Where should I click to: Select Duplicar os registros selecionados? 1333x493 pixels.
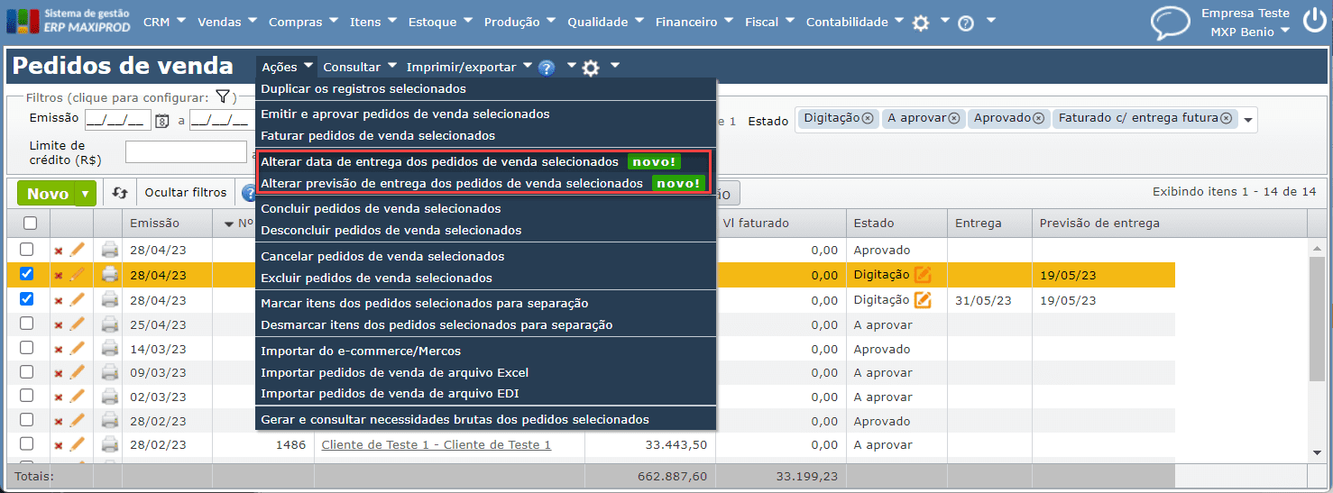coord(363,89)
